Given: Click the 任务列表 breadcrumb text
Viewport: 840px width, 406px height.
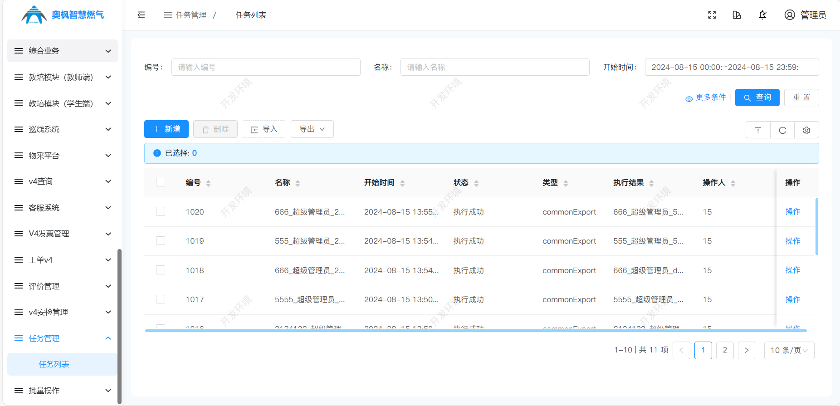Looking at the screenshot, I should tap(251, 15).
